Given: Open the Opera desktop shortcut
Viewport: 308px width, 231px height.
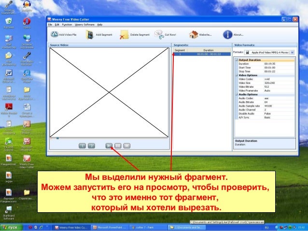Looking at the screenshot, I should pyautogui.click(x=27, y=23).
